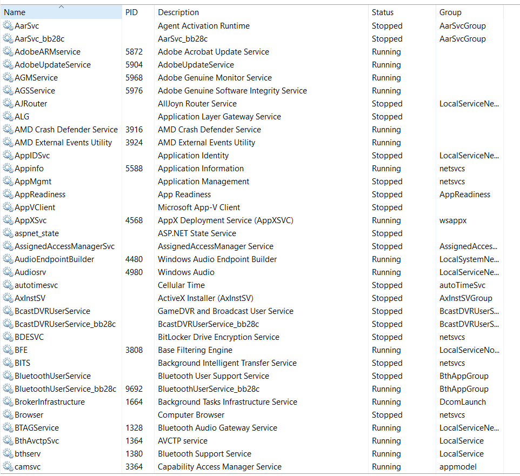Select the BluetoothUserService name
Image resolution: width=520 pixels, height=476 pixels.
click(x=53, y=376)
